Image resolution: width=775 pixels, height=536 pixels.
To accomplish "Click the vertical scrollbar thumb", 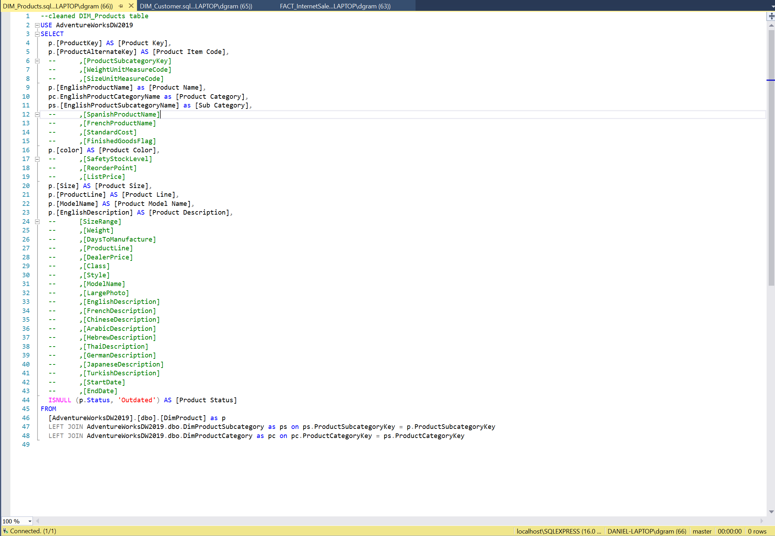I will click(771, 158).
